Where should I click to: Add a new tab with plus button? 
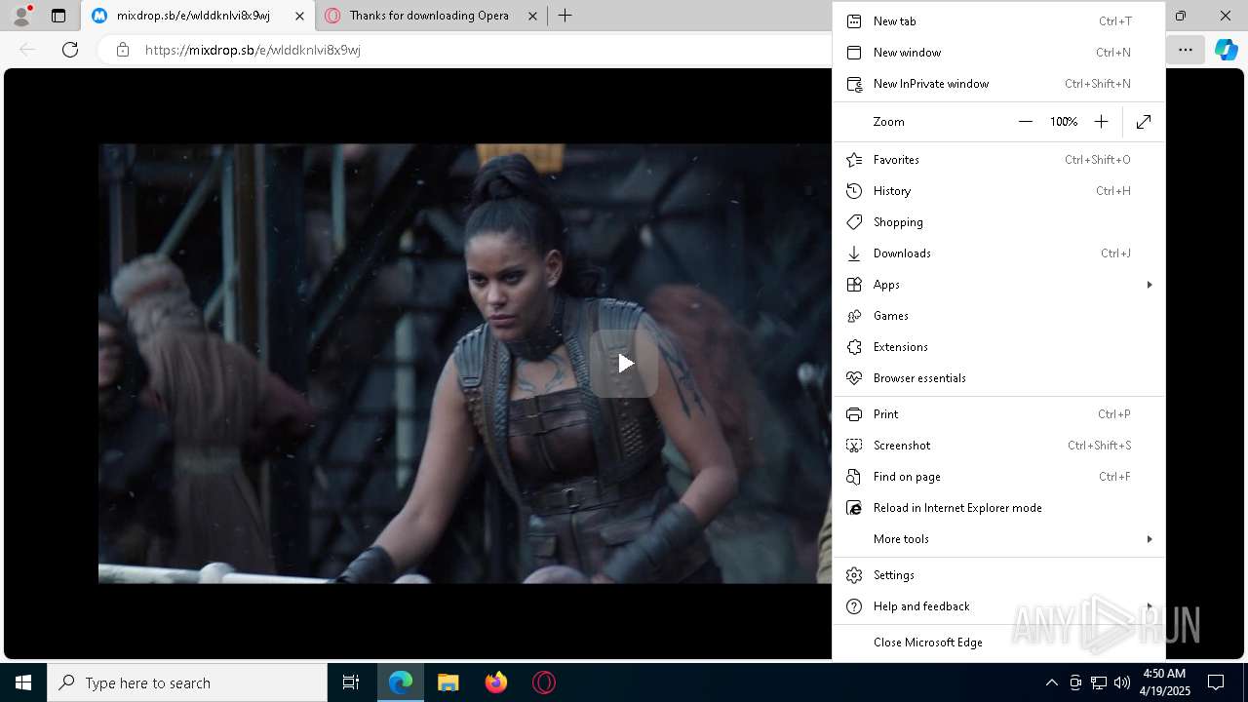tap(565, 16)
